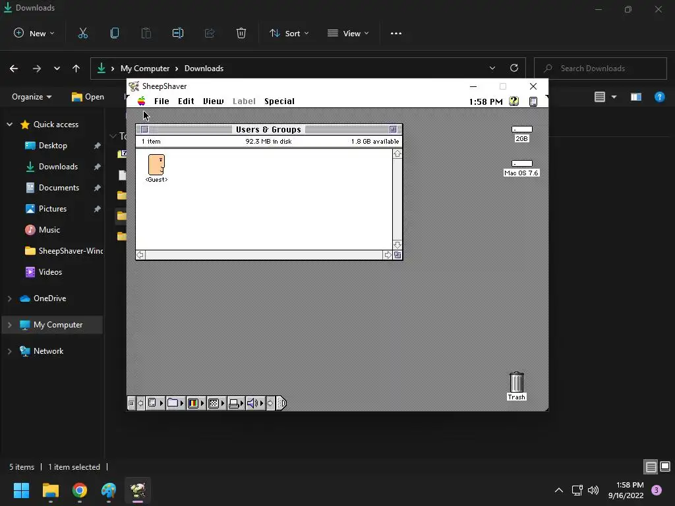Collapse the Control Strip end tab
Screen dimensions: 675x506
click(281, 403)
